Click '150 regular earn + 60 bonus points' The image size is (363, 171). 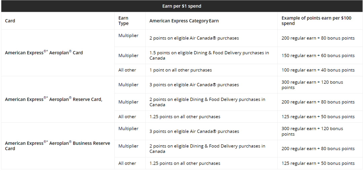pyautogui.click(x=318, y=55)
